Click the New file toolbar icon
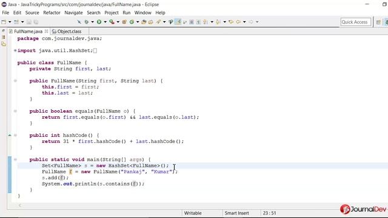 point(4,22)
